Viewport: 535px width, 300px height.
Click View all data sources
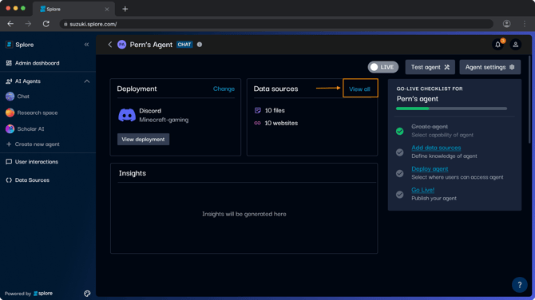pos(359,89)
